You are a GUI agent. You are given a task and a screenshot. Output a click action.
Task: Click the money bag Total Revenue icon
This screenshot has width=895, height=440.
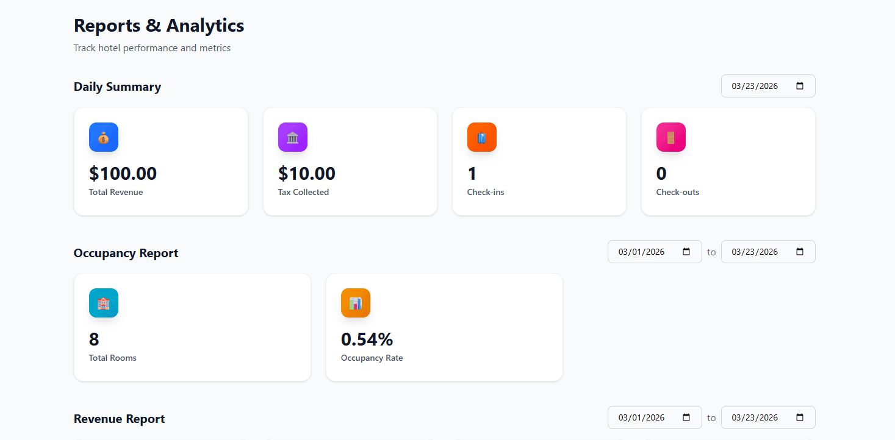click(x=104, y=137)
